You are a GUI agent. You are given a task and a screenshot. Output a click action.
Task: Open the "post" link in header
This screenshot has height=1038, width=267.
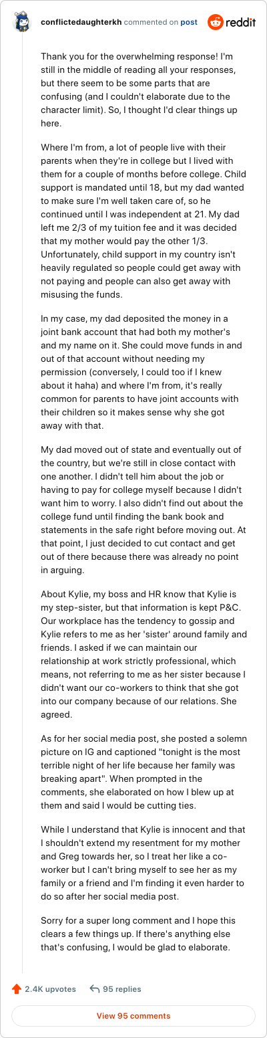[x=189, y=22]
